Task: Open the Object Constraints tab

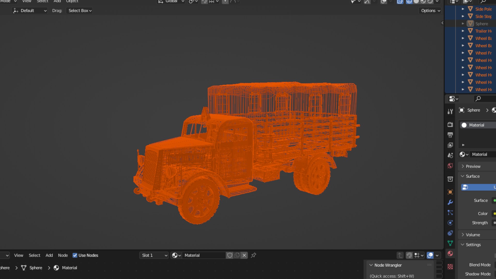Action: [x=450, y=233]
